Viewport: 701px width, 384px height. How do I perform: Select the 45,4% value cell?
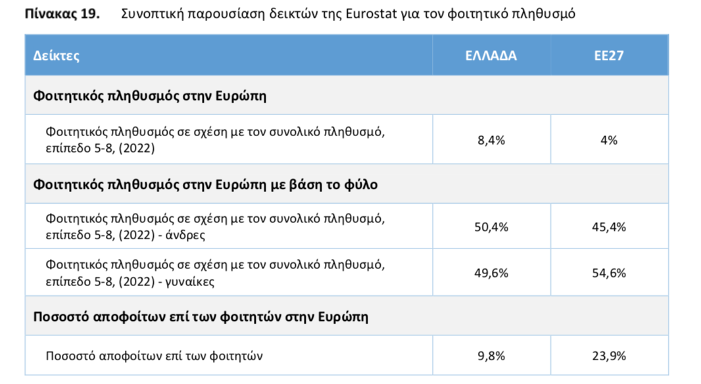point(610,227)
